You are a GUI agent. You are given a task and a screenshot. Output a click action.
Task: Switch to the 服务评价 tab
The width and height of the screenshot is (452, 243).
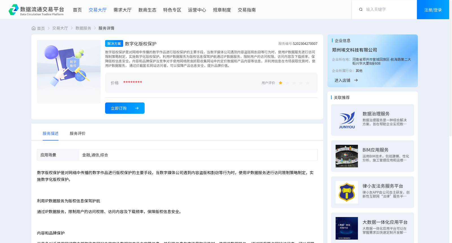click(x=78, y=133)
